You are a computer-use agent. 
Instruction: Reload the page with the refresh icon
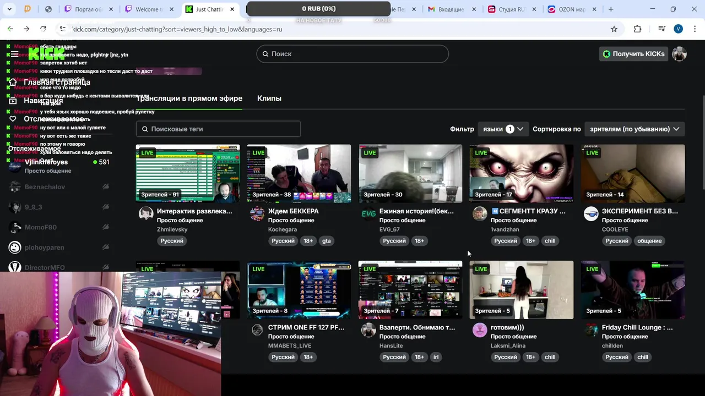pos(43,29)
